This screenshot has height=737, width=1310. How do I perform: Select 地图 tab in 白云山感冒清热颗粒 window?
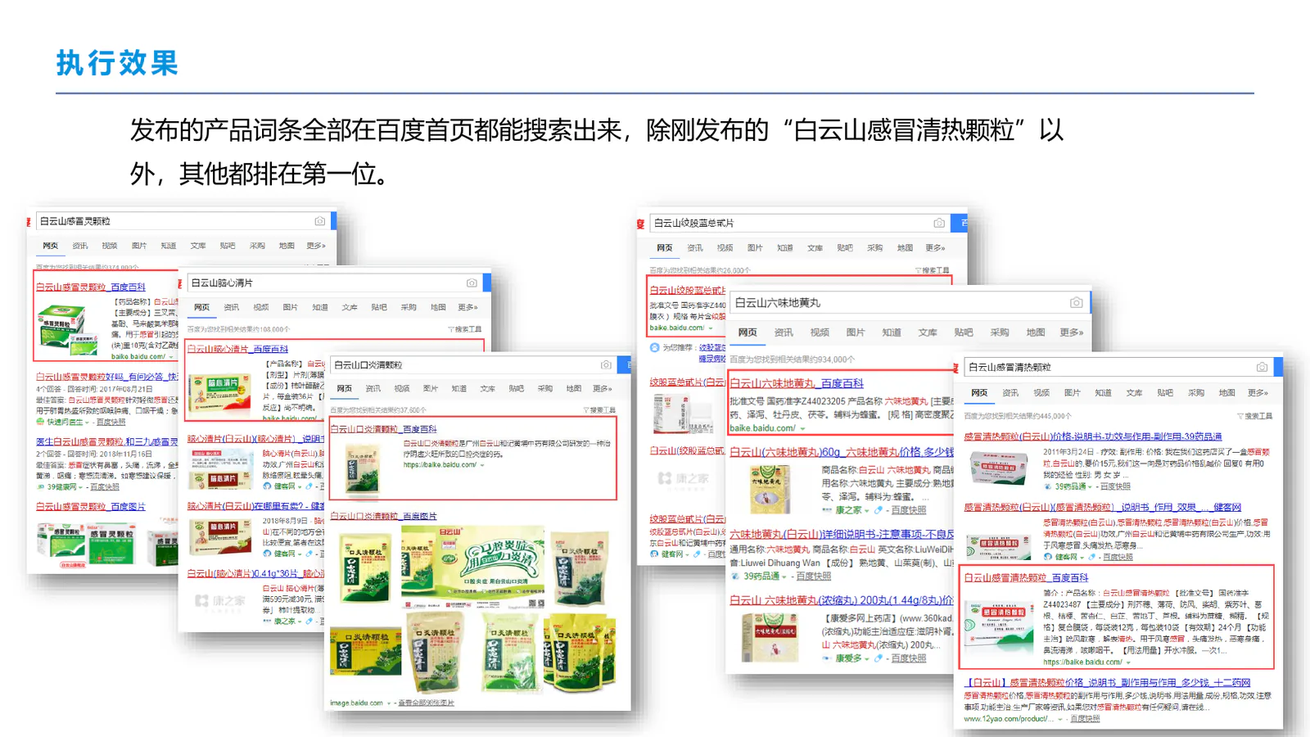[x=1226, y=393]
